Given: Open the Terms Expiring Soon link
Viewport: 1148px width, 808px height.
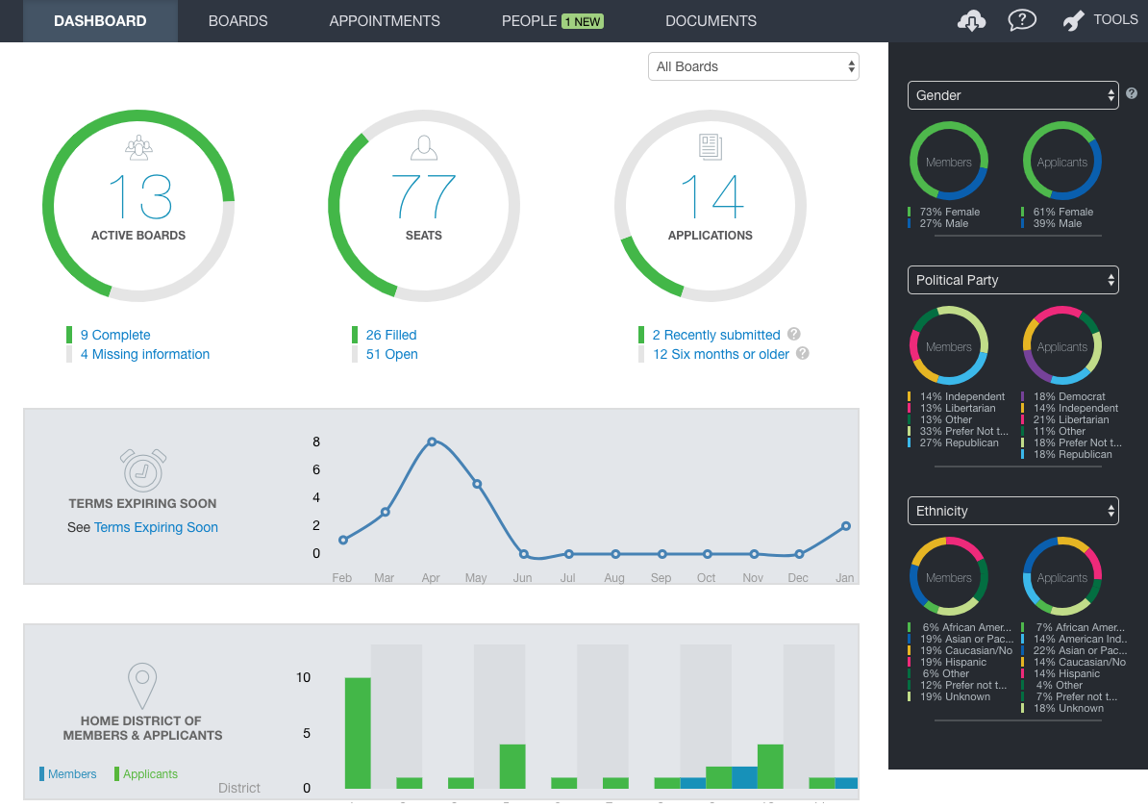Looking at the screenshot, I should pos(156,527).
